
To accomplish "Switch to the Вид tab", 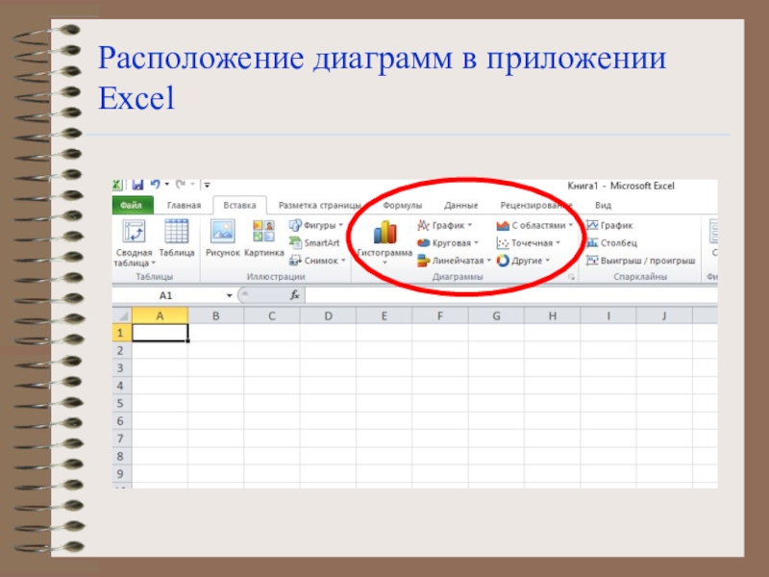I will [x=604, y=205].
